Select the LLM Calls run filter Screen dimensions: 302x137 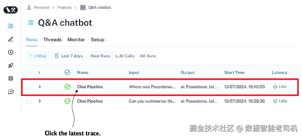point(125,56)
